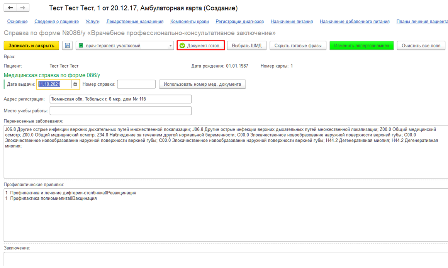Click Использовать номер мед. документа button
The width and height of the screenshot is (448, 268).
point(202,84)
